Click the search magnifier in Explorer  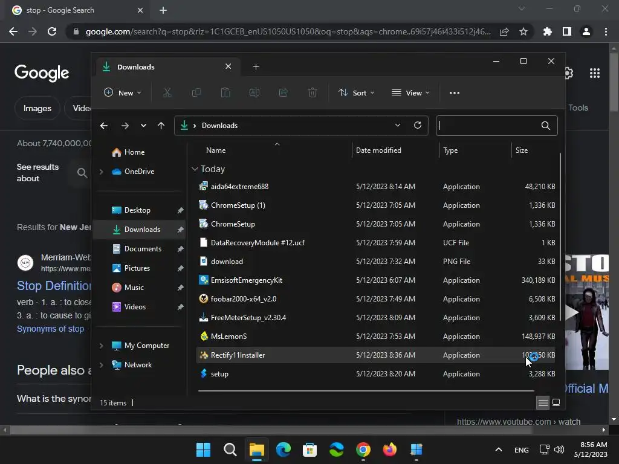click(x=546, y=126)
